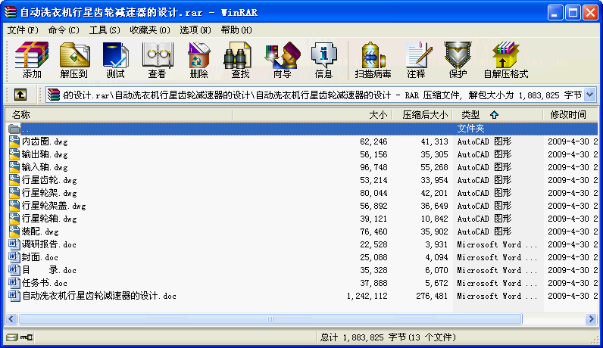The width and height of the screenshot is (603, 348).
Task: Click the 自解压格式 (SFX) toolbar icon
Action: point(506,61)
